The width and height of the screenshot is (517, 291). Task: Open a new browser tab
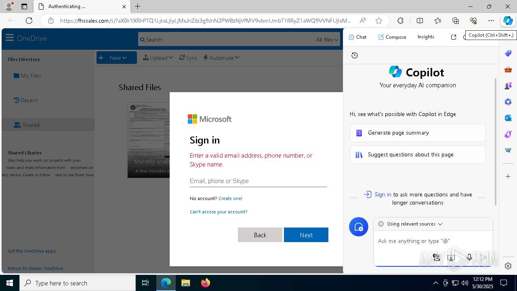point(138,6)
